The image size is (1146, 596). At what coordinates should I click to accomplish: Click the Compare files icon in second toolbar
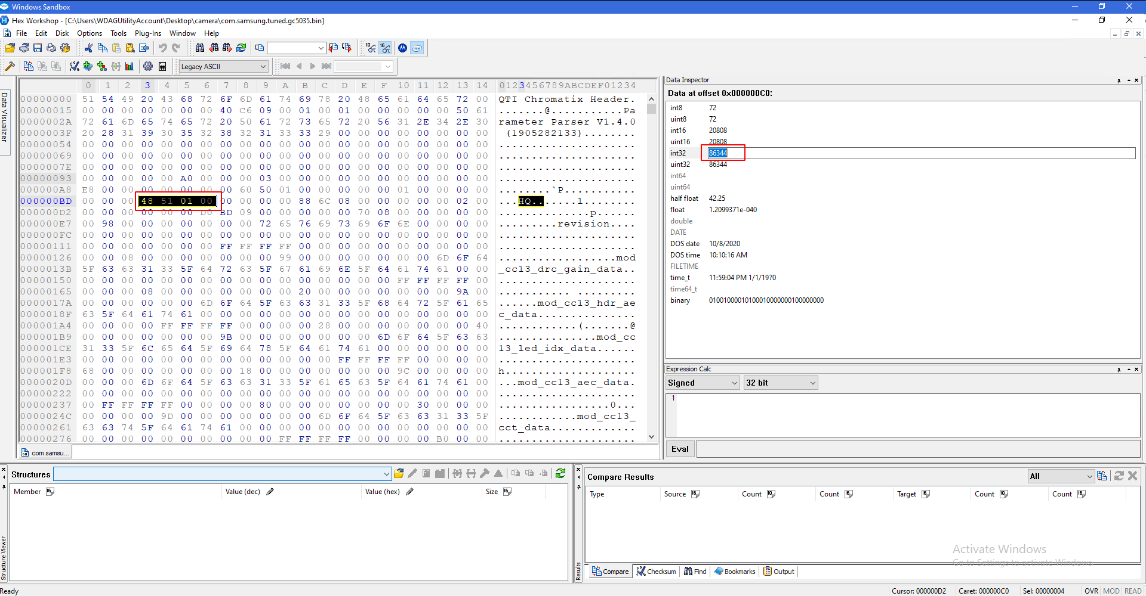click(29, 66)
